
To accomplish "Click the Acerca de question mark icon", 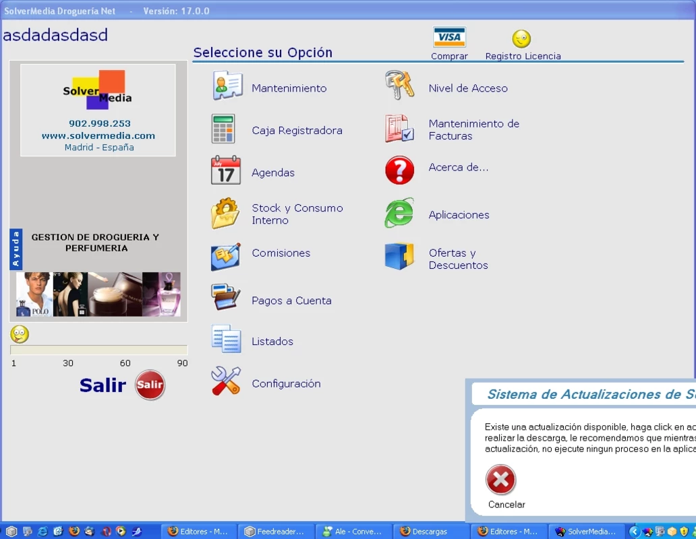I will point(399,170).
